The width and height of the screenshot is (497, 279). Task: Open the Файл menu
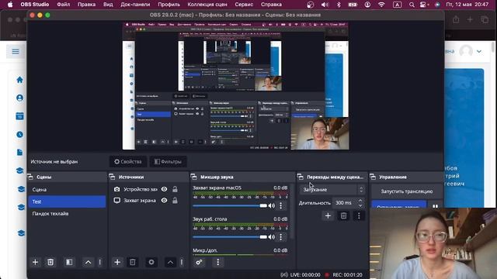(63, 5)
